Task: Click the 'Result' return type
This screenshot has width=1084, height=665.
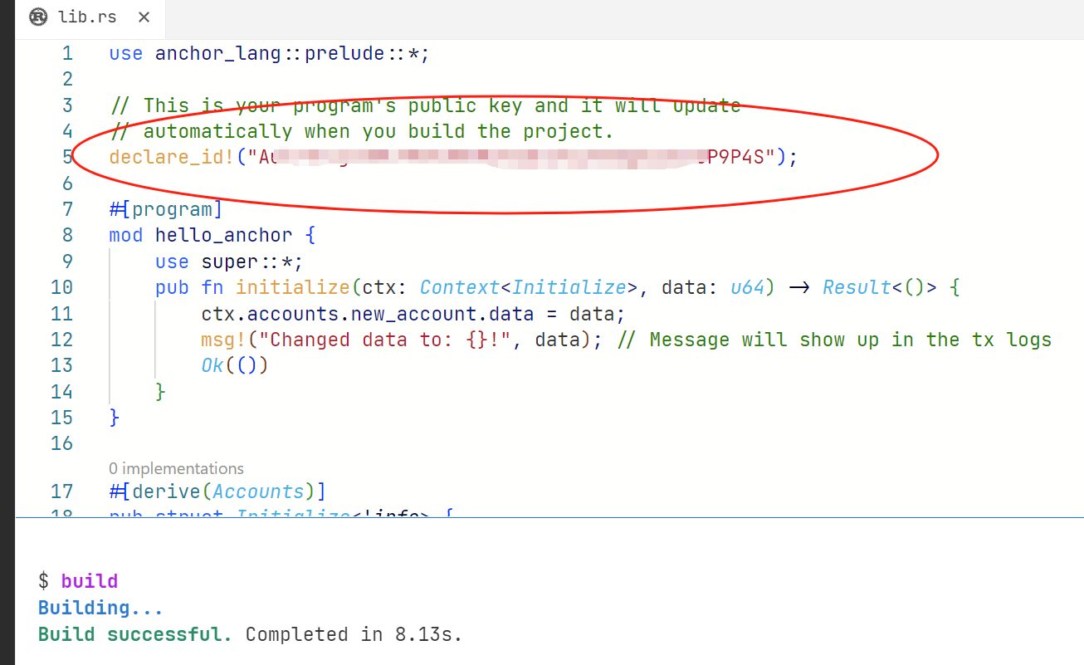Action: tap(857, 287)
